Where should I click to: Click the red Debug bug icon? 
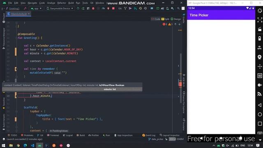click(x=93, y=8)
